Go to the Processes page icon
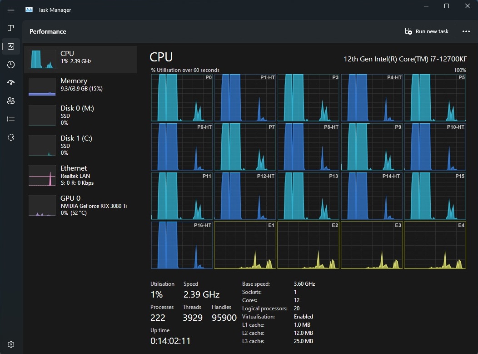Image resolution: width=478 pixels, height=354 pixels. tap(11, 28)
